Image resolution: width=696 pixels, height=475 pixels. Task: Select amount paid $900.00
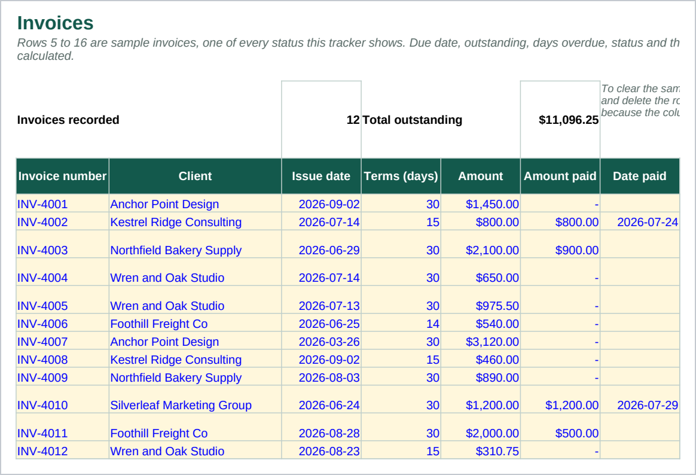tap(560, 244)
